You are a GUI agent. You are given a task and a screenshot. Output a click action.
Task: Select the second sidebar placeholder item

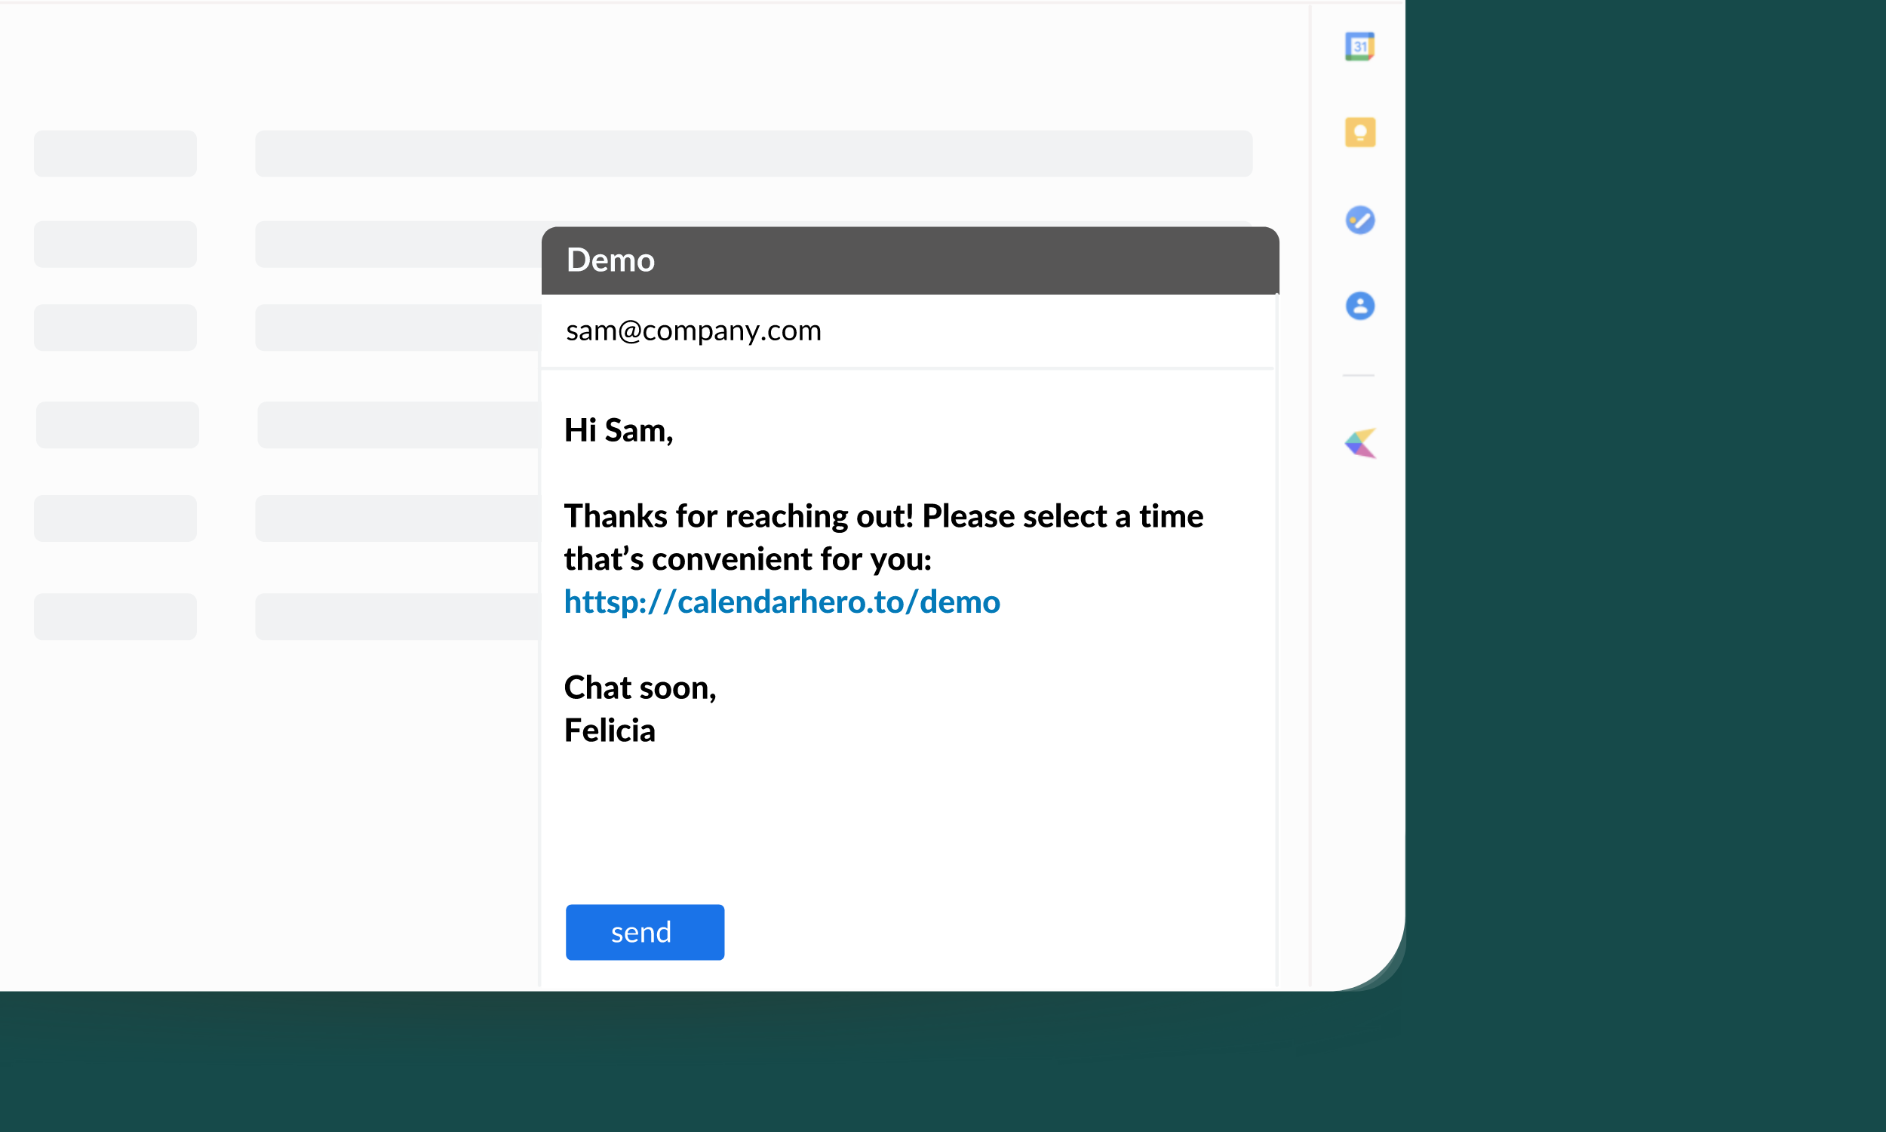[x=115, y=244]
